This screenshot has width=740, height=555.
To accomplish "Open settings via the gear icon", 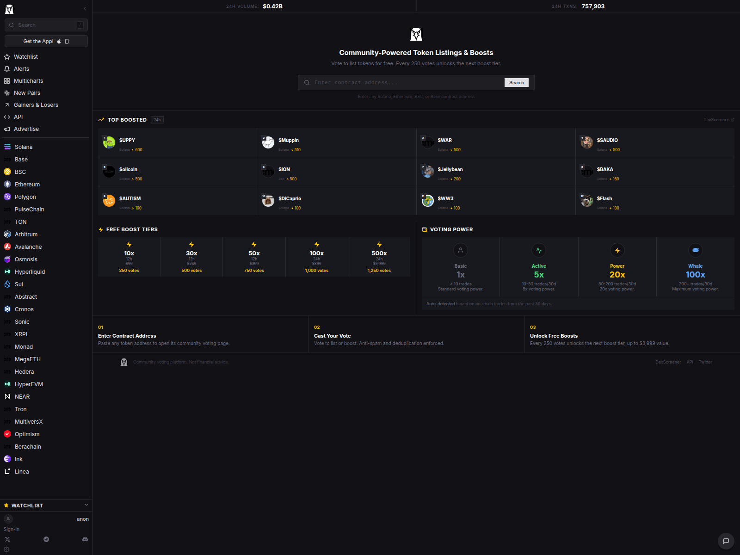I will click(x=7, y=549).
